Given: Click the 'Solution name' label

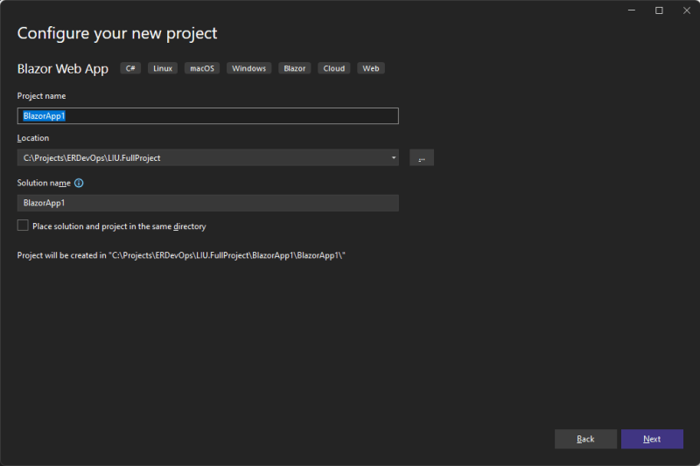Looking at the screenshot, I should click(44, 183).
